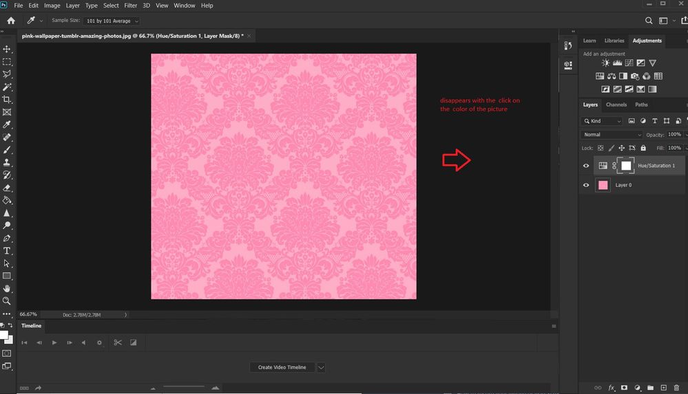Toggle adjustment layer filter
This screenshot has height=394, width=688.
pyautogui.click(x=643, y=121)
